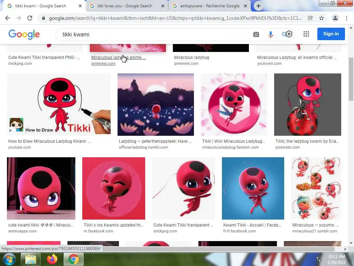This screenshot has width=354, height=266.
Task: Click the horizontal scrollbar right arrow
Action: [345, 249]
